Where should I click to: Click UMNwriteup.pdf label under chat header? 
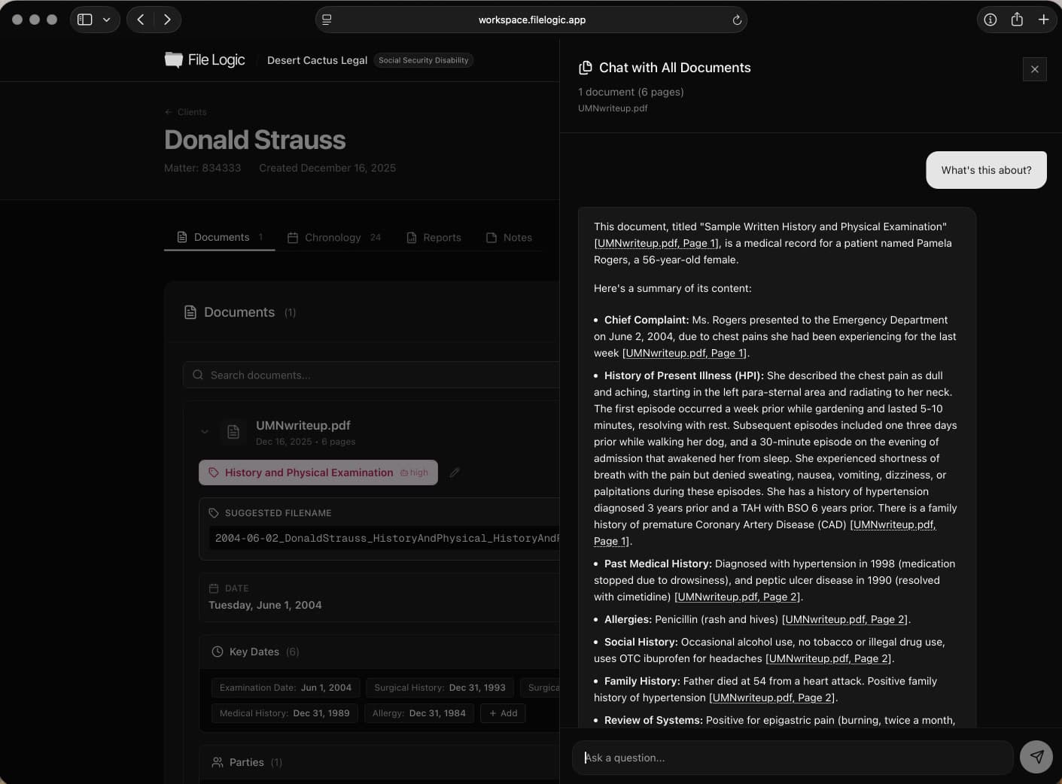[613, 108]
